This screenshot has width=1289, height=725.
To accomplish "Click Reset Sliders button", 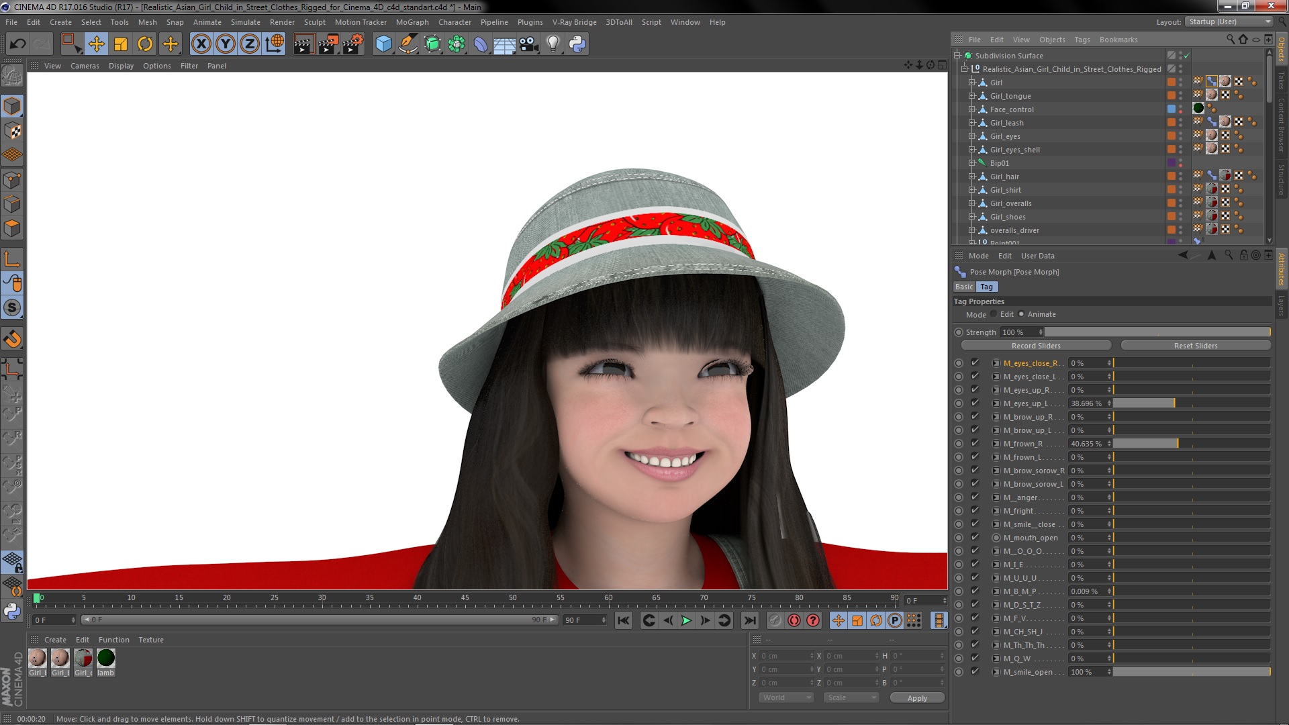I will point(1196,346).
